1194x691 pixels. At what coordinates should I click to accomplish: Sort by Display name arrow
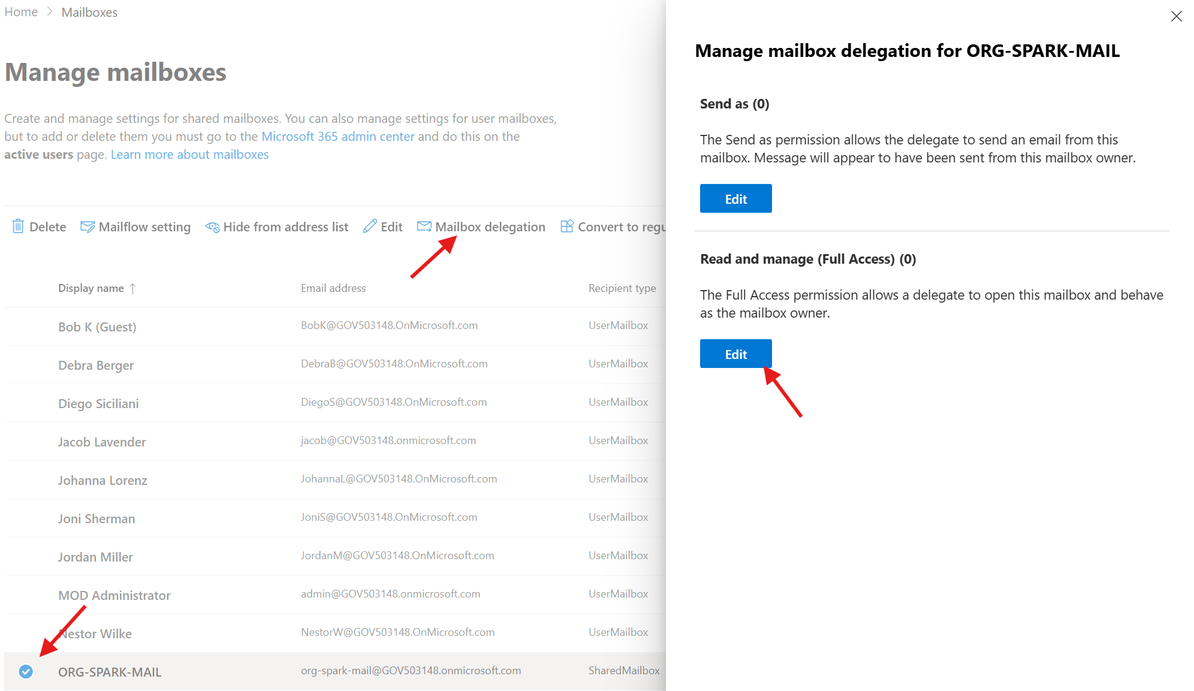click(132, 288)
